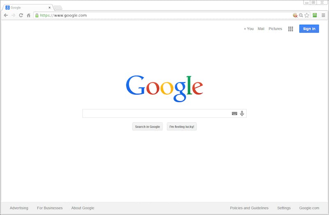This screenshot has height=215, width=329.
Task: Click the green extension icon in toolbar
Action: (x=315, y=15)
